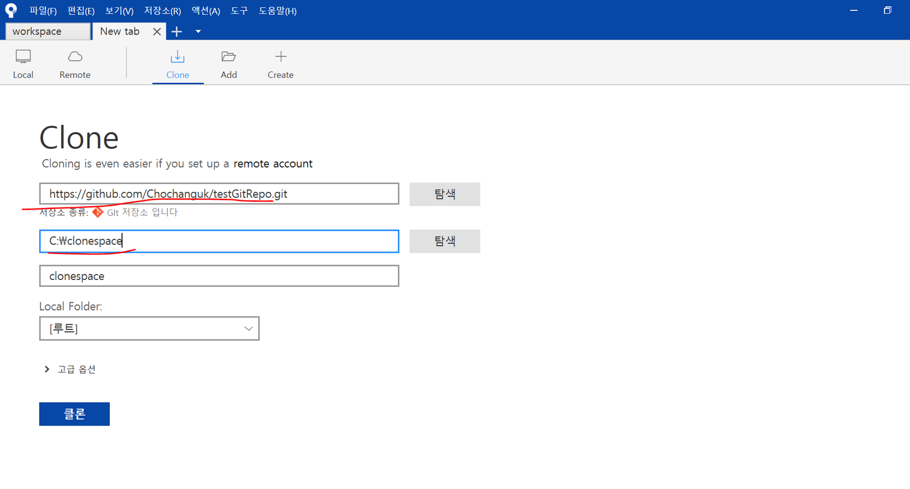Switch to the workspace tab
This screenshot has width=910, height=489.
(48, 31)
